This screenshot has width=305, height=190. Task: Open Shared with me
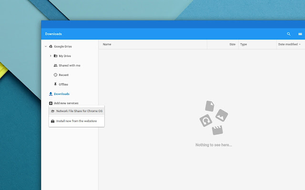[x=70, y=66]
